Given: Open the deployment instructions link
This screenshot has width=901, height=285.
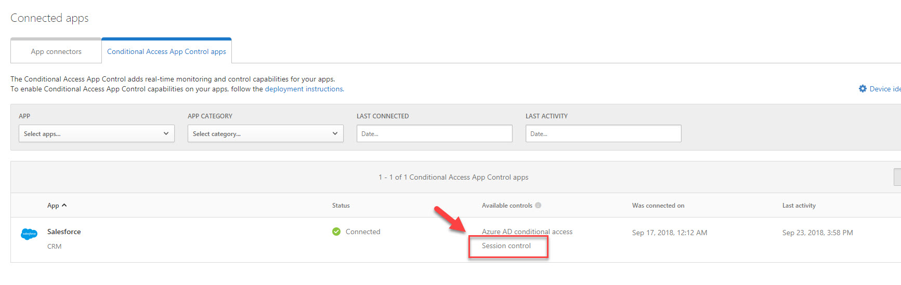Looking at the screenshot, I should click(304, 89).
